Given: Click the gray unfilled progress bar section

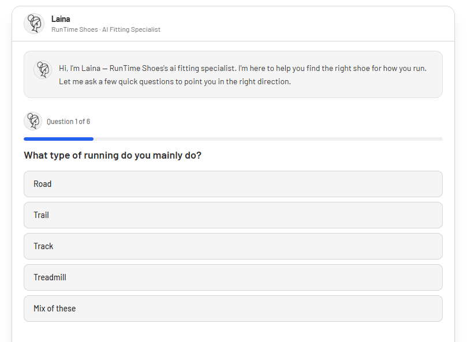Looking at the screenshot, I should click(268, 139).
